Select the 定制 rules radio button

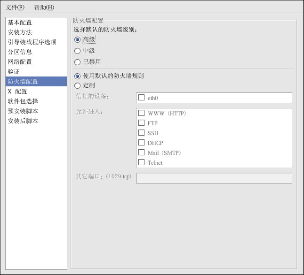[x=78, y=85]
